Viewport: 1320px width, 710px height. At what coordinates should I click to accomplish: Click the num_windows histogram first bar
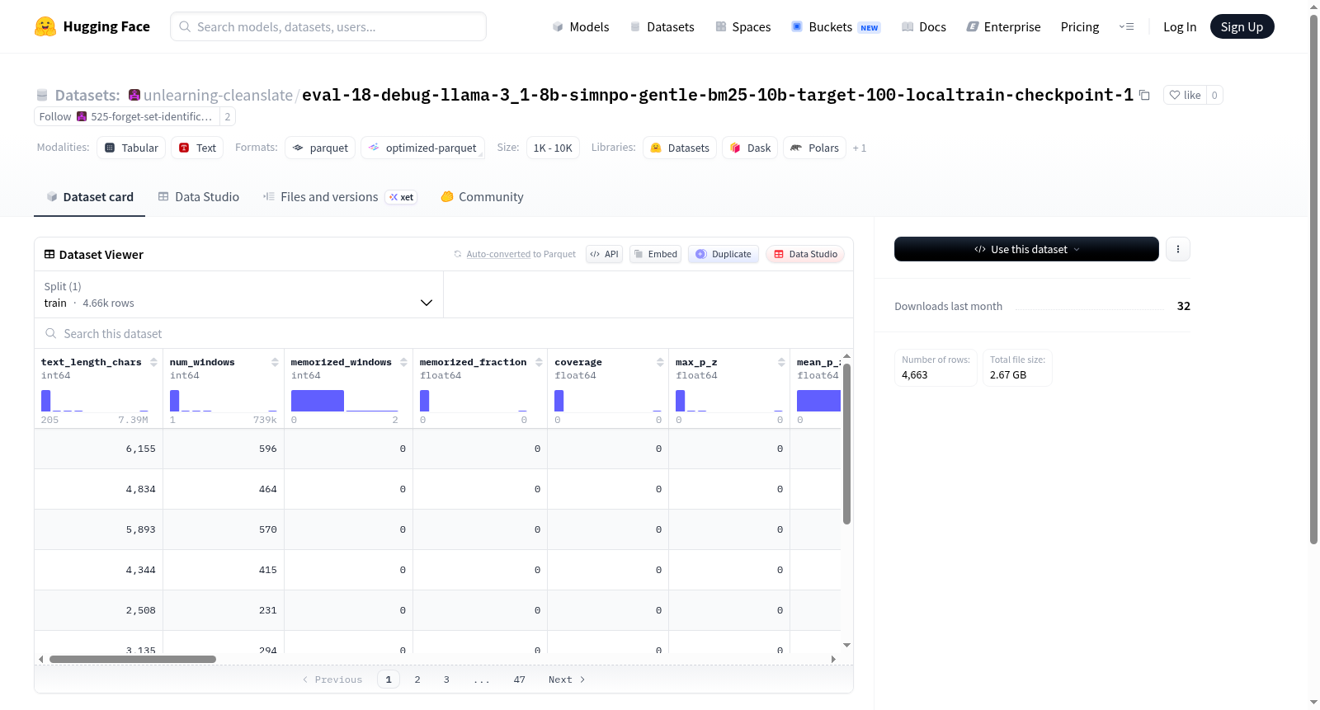175,401
